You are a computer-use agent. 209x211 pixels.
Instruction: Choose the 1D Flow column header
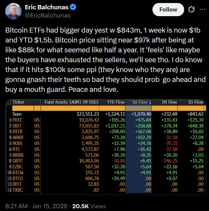[x=195, y=102]
